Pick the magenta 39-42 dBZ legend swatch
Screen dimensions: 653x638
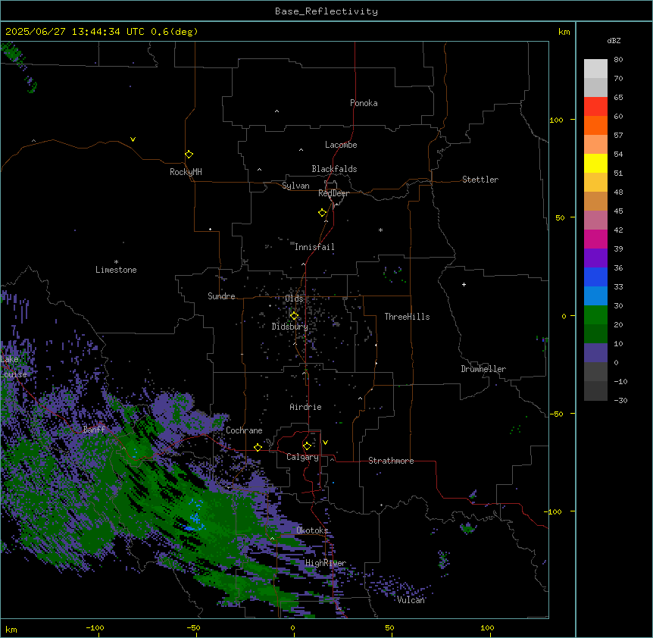pyautogui.click(x=595, y=239)
